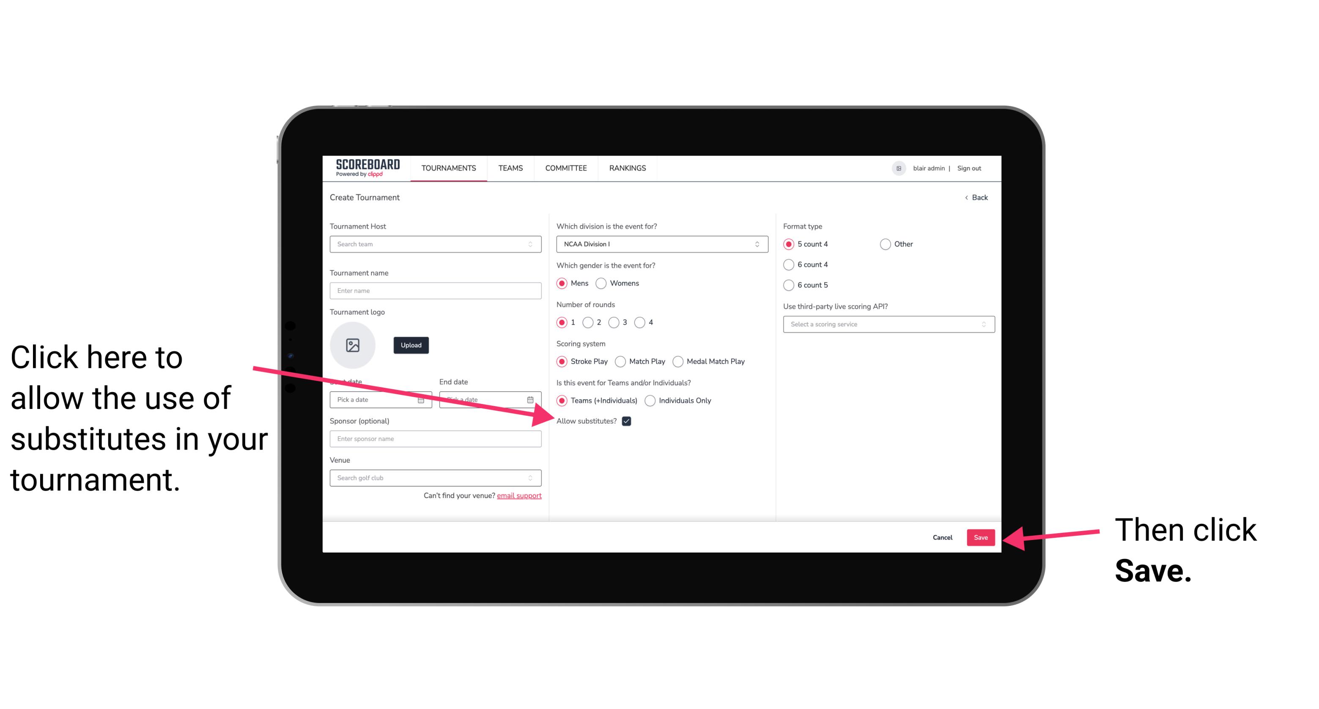
Task: Expand the Which division dropdown
Action: 661,244
